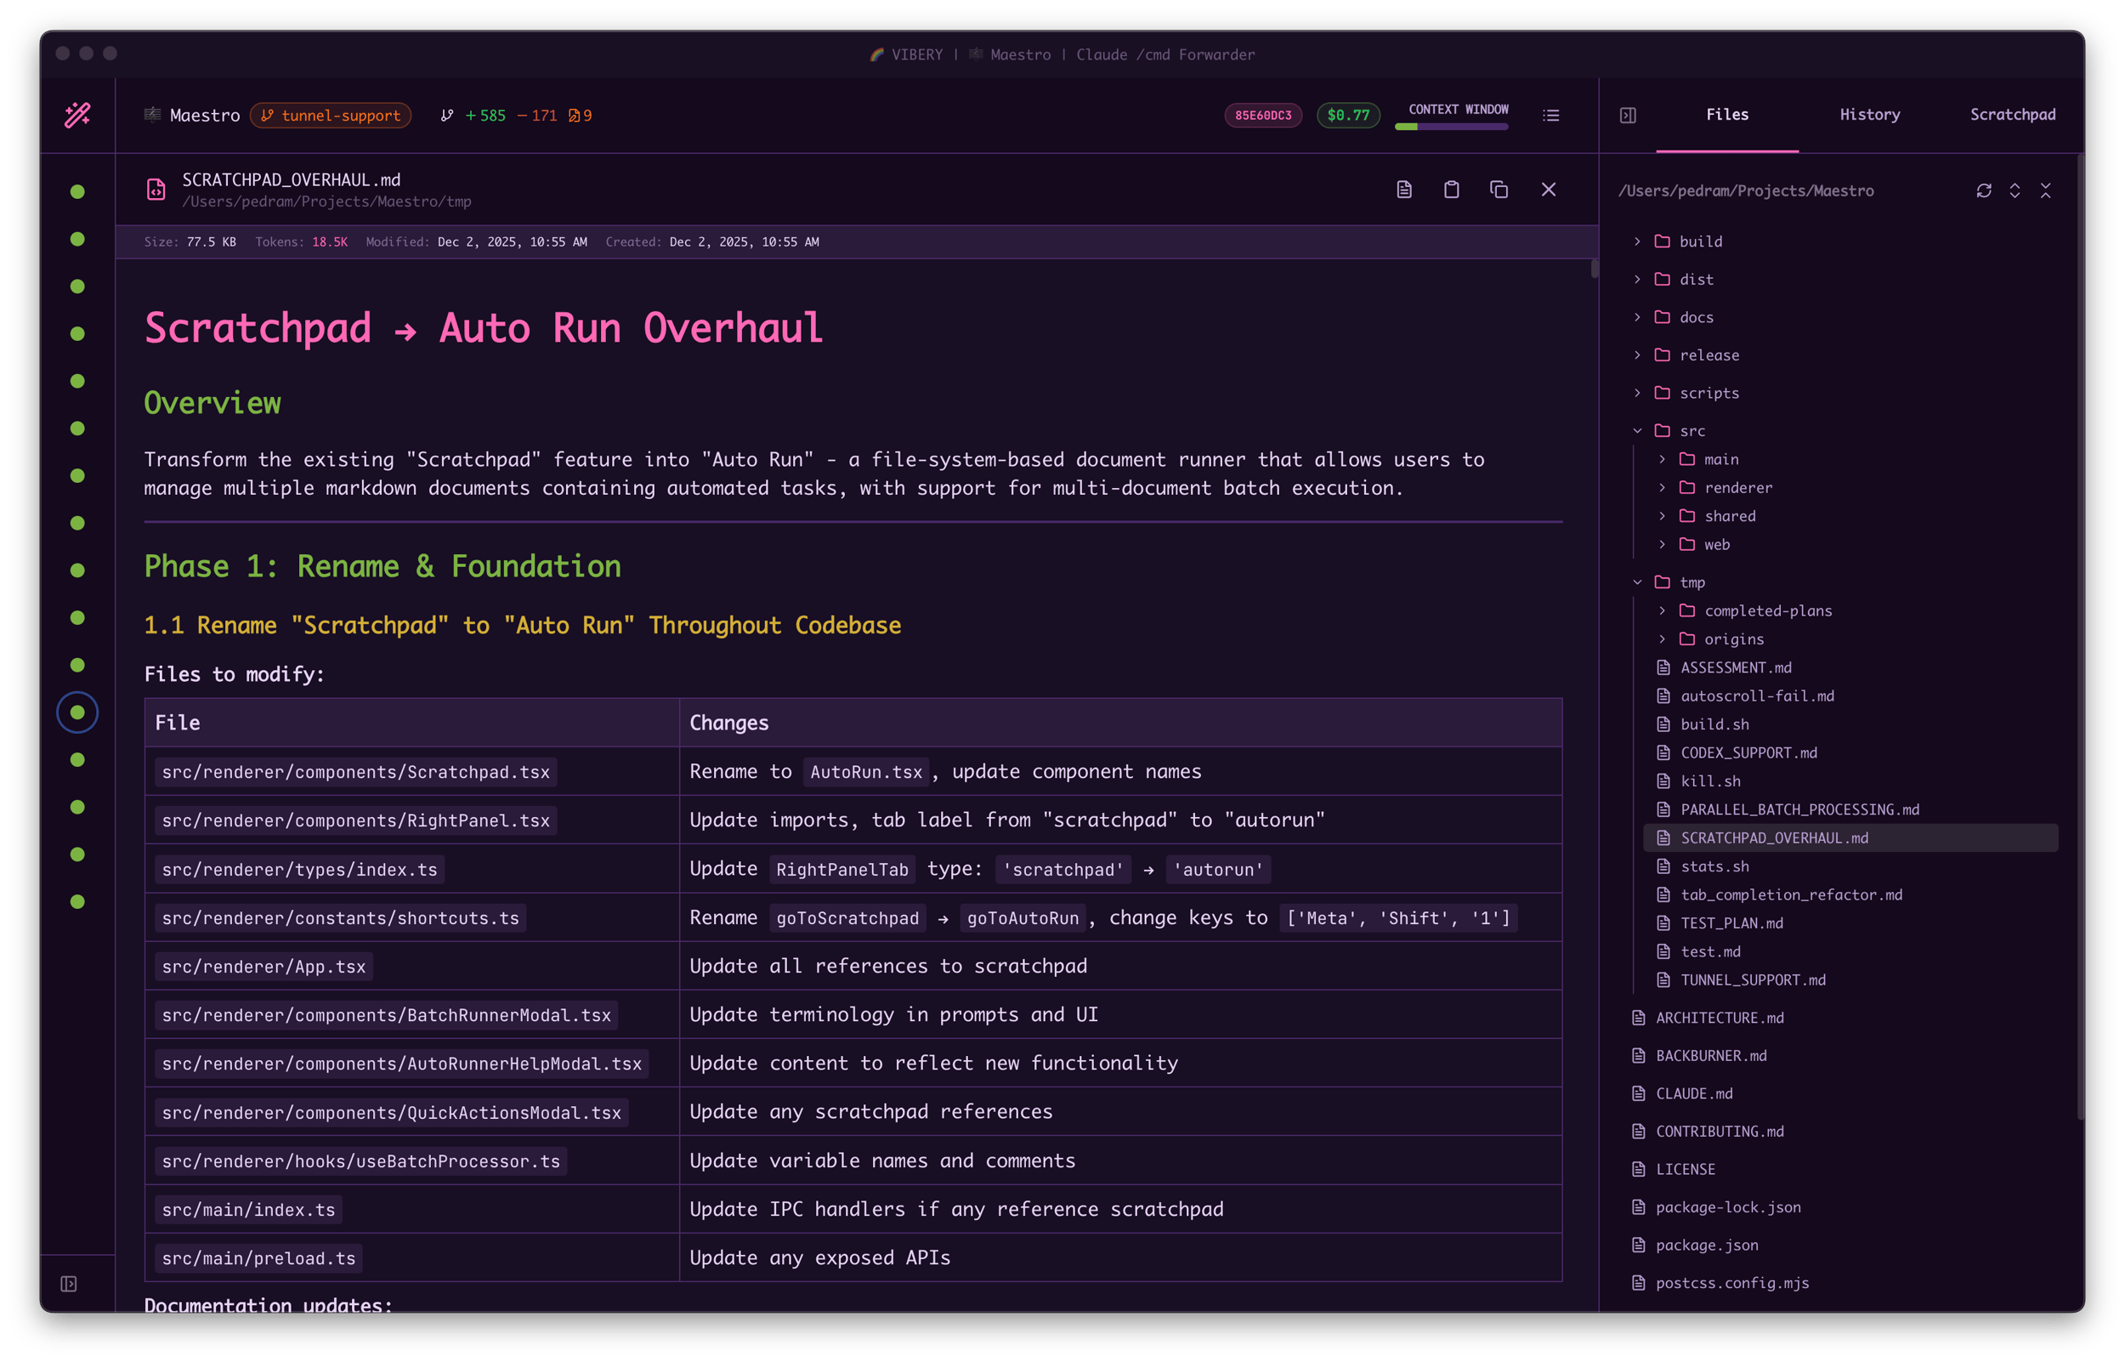Open CONTRIBUTING.md in the file tree
The width and height of the screenshot is (2125, 1362).
coord(1719,1131)
